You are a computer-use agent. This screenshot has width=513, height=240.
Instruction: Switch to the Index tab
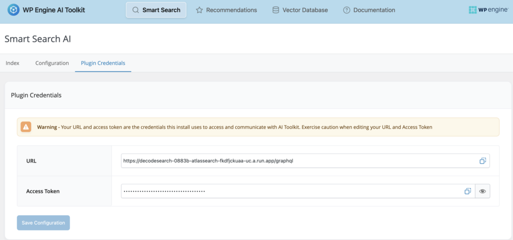[x=13, y=63]
